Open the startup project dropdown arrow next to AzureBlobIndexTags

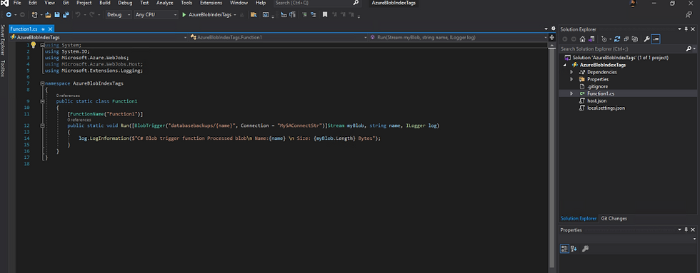(x=235, y=15)
